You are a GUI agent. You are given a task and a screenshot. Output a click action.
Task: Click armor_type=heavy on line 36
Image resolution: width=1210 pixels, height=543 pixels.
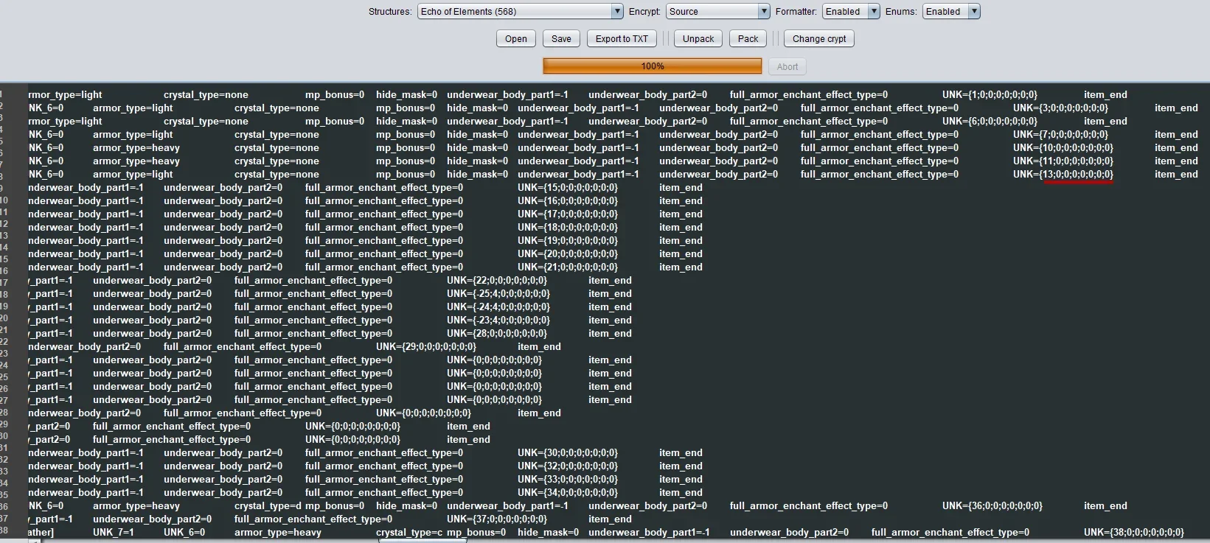coord(136,506)
